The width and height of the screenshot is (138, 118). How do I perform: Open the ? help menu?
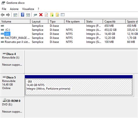(x=38, y=9)
